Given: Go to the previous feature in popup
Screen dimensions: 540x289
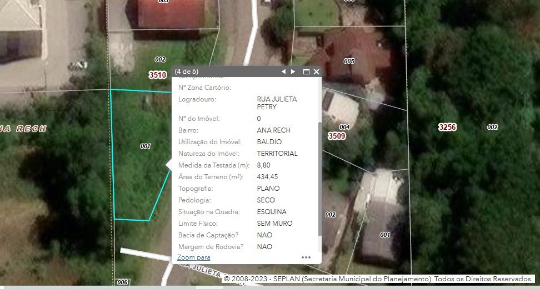Looking at the screenshot, I should (283, 72).
